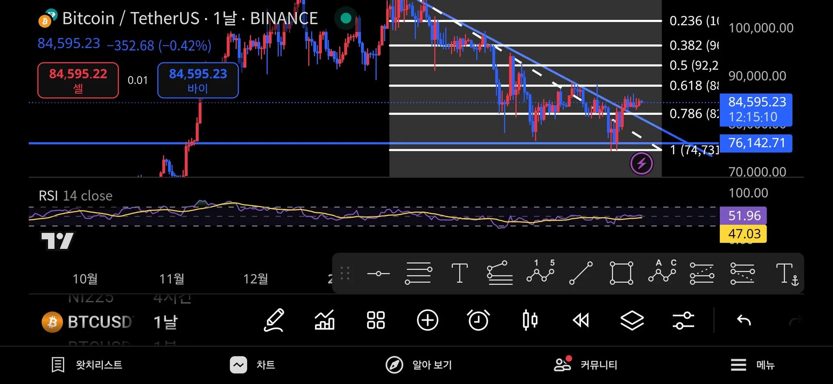Tap the 0.618 Fibonacci level label
The image size is (833, 384).
[694, 86]
